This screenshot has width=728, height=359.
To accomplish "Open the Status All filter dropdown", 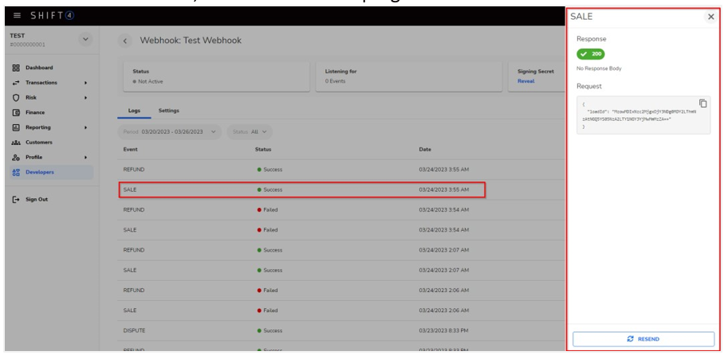I will pos(250,131).
